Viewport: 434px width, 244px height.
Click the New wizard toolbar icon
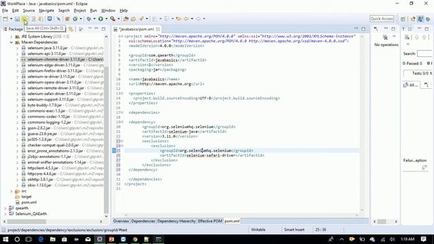5,19
